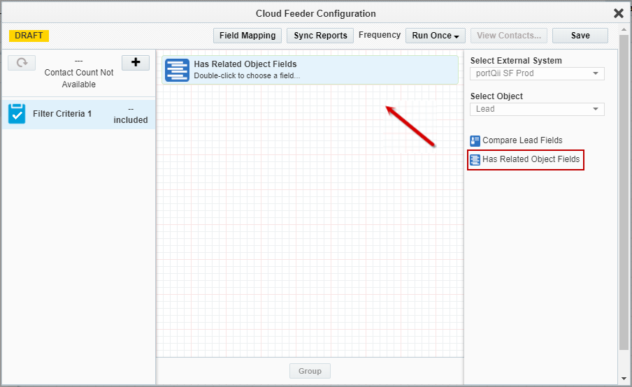Click the View Contacts button
Viewport: 632px width, 387px height.
[x=508, y=36]
